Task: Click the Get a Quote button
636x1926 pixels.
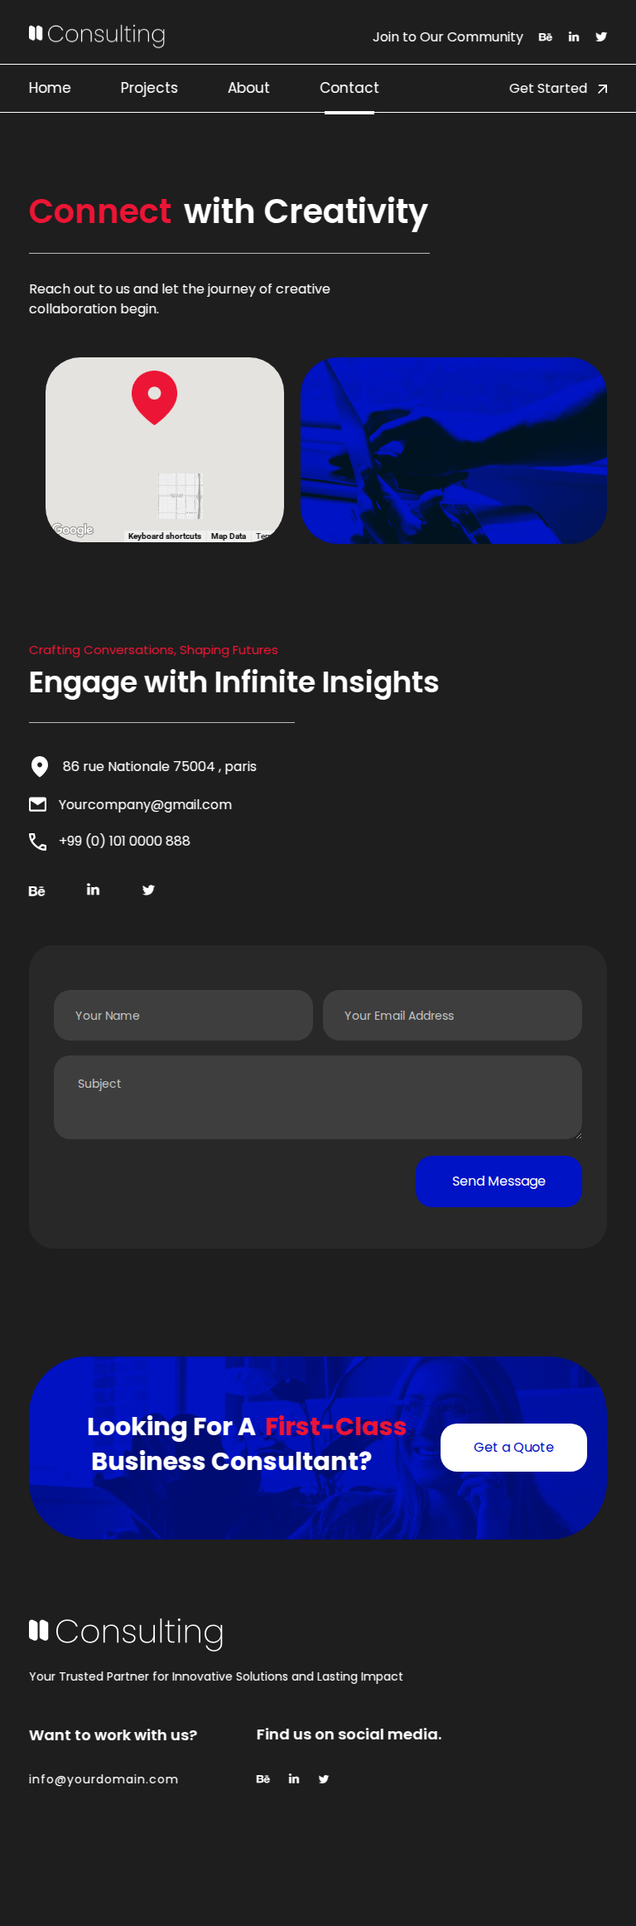Action: pyautogui.click(x=513, y=1448)
